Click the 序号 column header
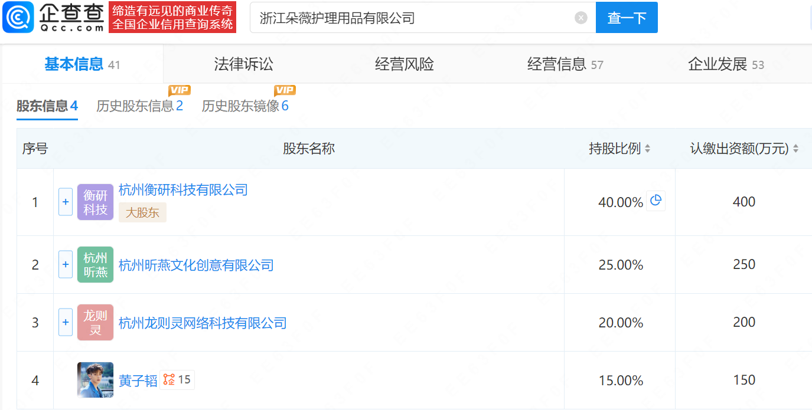812x410 pixels. (x=35, y=149)
